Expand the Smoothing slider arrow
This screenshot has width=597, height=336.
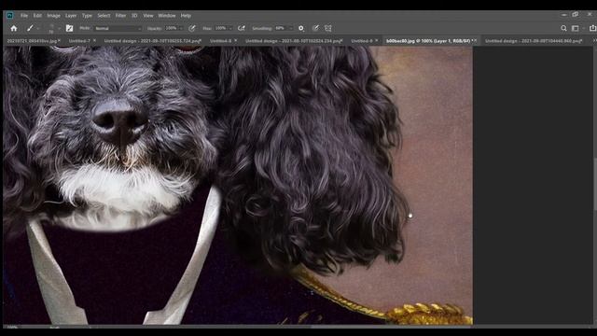tap(291, 28)
